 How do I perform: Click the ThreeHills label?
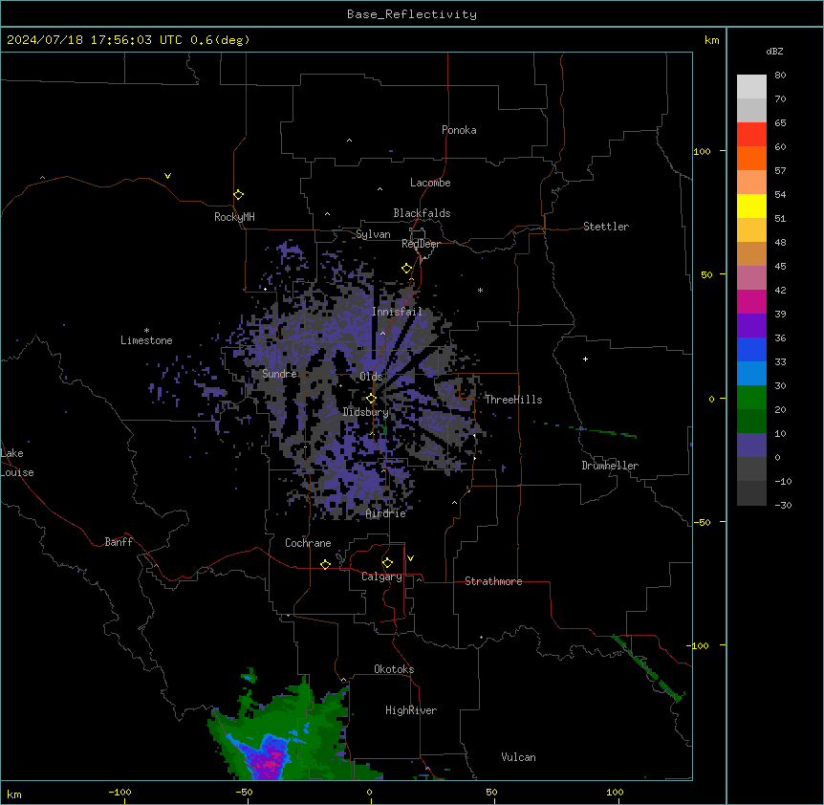click(x=513, y=400)
